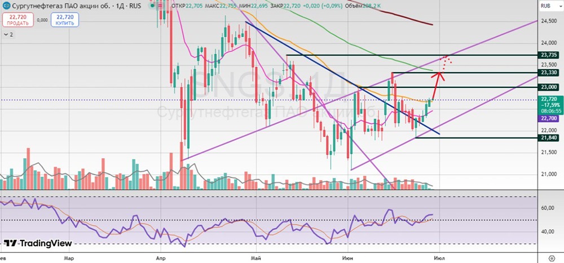The width and height of the screenshot is (564, 263).
Task: Click the 22,000 price axis tick
Action: pyautogui.click(x=549, y=131)
